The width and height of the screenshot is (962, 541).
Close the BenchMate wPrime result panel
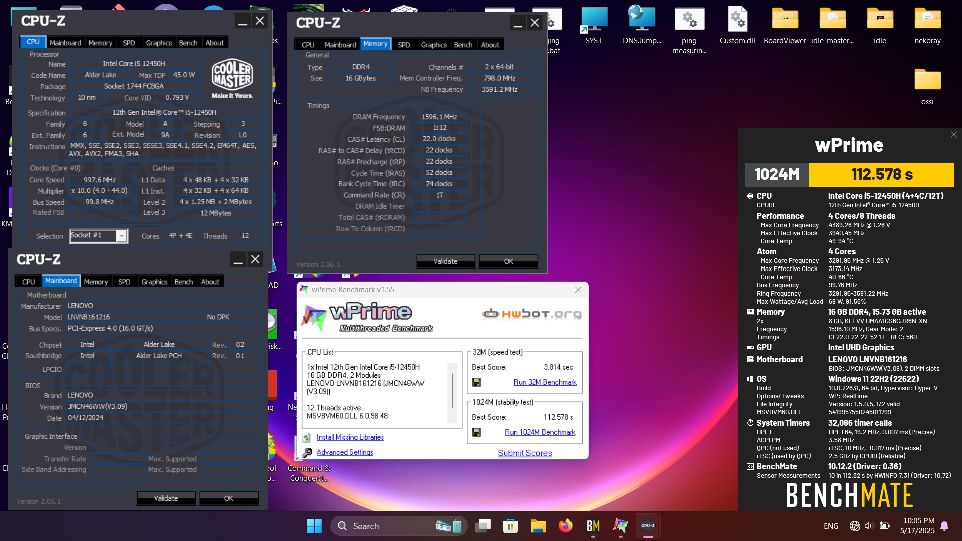tap(954, 134)
